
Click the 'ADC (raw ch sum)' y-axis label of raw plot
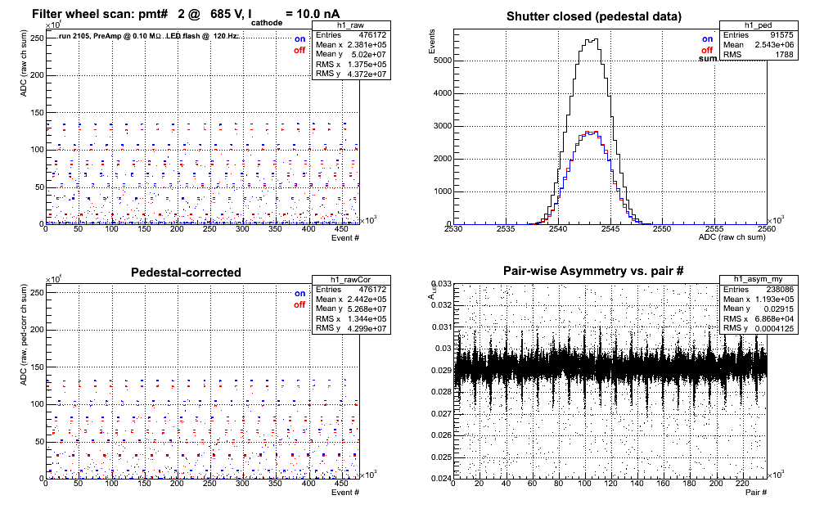24,64
